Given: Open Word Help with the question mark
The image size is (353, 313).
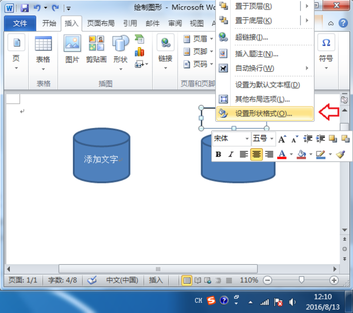Looking at the screenshot, I should [x=344, y=23].
